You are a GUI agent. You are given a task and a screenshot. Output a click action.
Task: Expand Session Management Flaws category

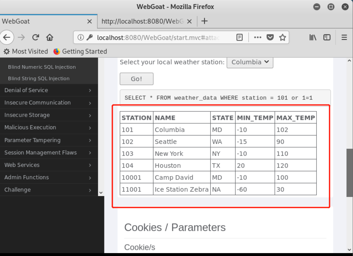(x=49, y=153)
